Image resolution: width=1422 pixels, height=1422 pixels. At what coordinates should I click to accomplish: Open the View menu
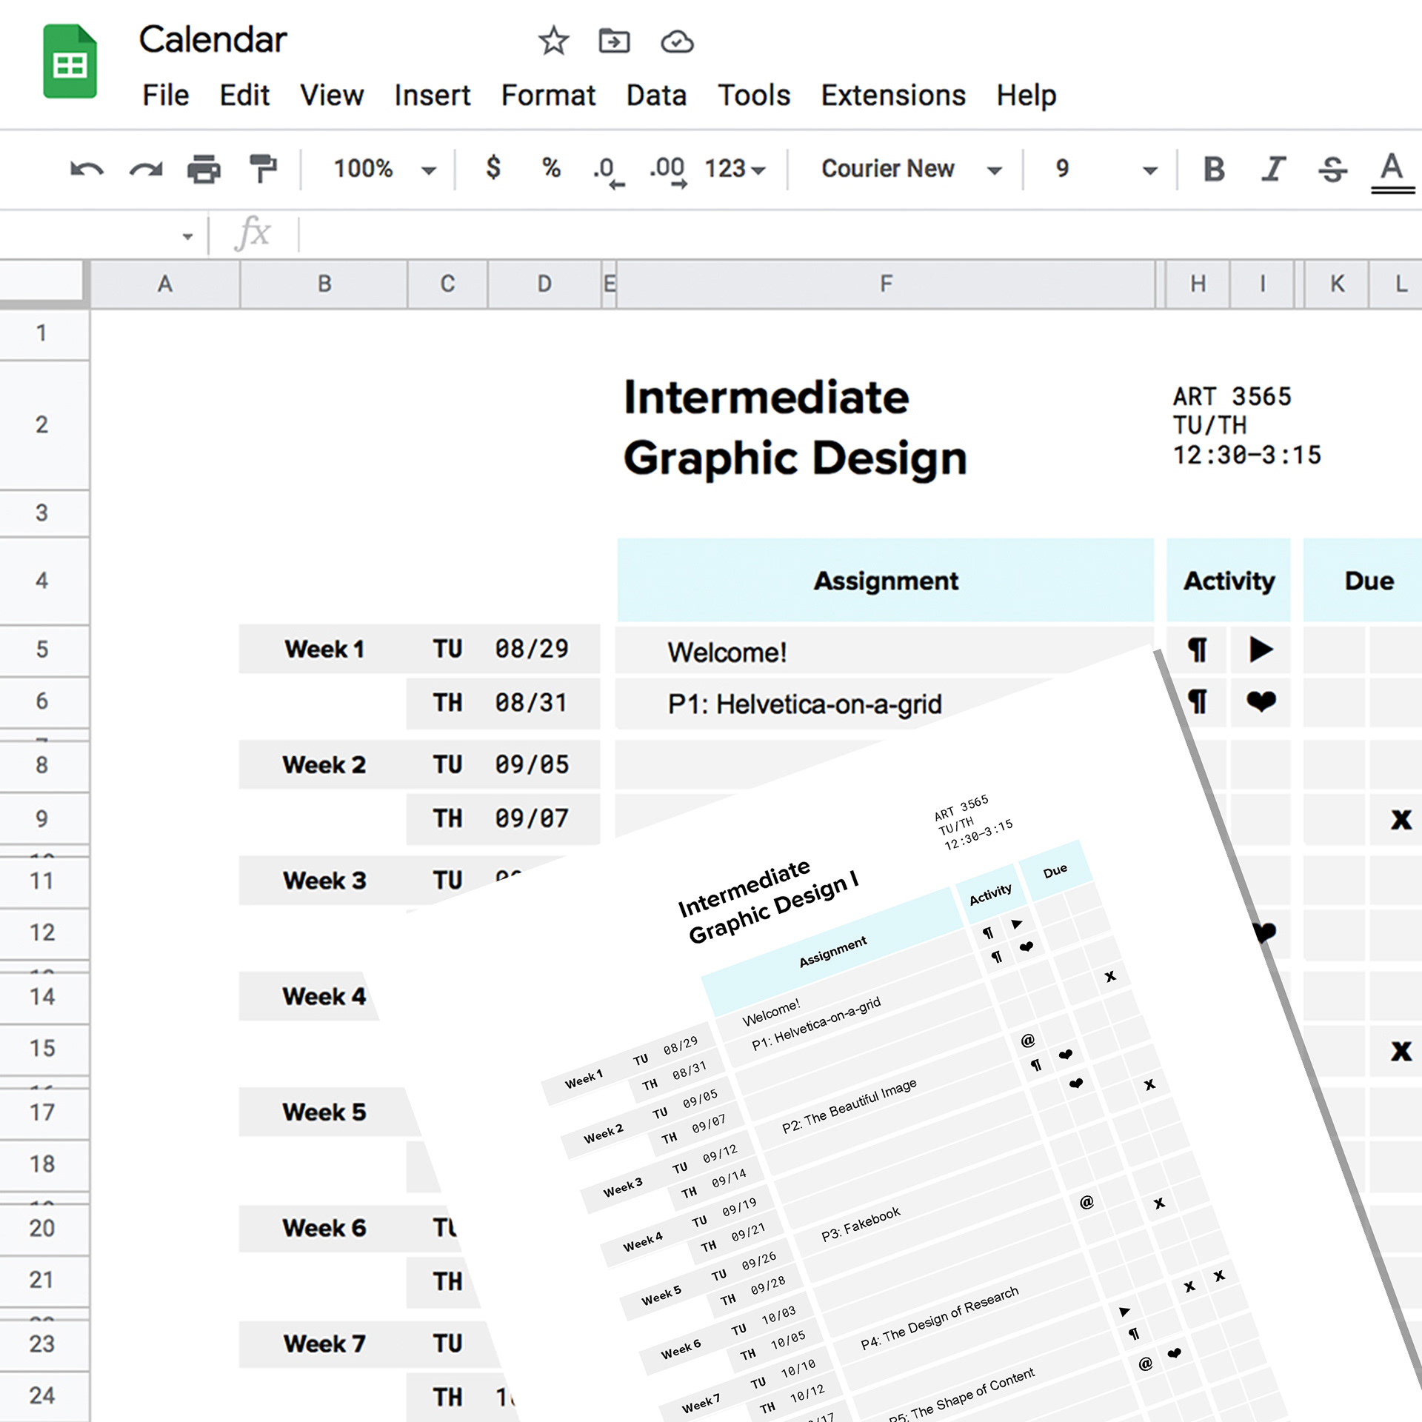[332, 96]
